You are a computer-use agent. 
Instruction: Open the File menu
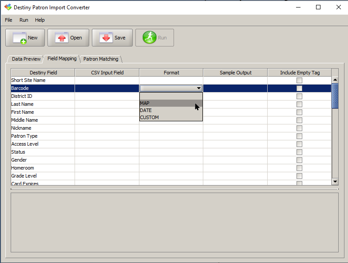pos(8,20)
